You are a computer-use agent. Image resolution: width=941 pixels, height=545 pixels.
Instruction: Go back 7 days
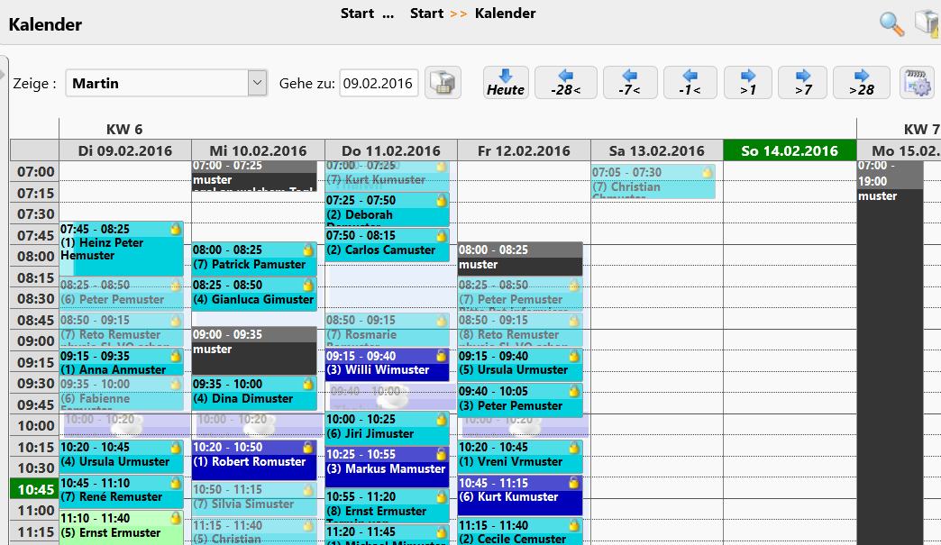tap(629, 83)
